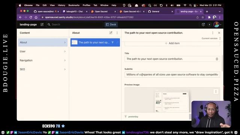Click the publish arrow icon on the document row
This screenshot has height=135, width=240.
[x=112, y=42]
